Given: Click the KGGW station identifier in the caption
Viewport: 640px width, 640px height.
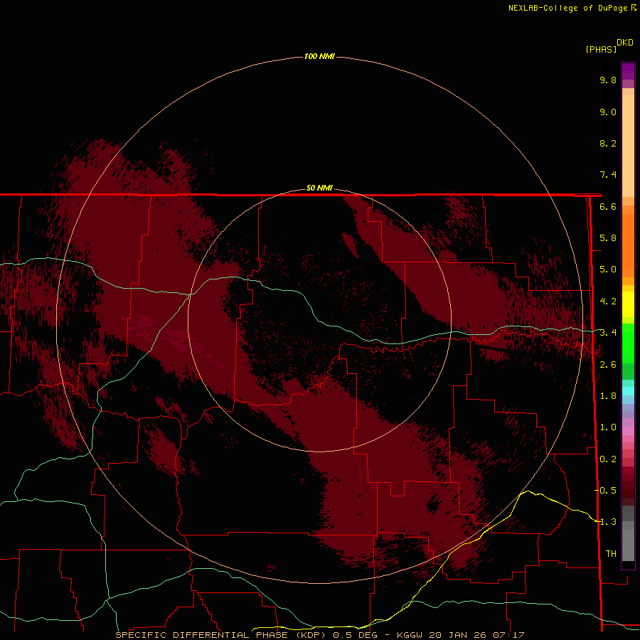Looking at the screenshot, I should point(410,635).
